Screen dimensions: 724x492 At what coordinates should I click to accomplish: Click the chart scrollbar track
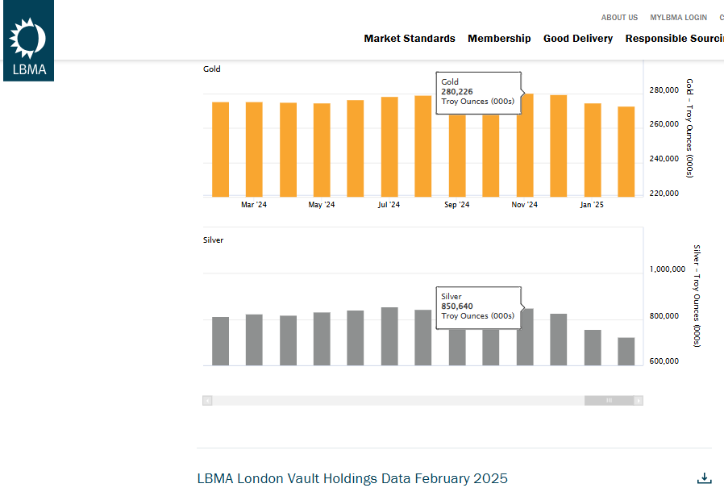pyautogui.click(x=398, y=401)
